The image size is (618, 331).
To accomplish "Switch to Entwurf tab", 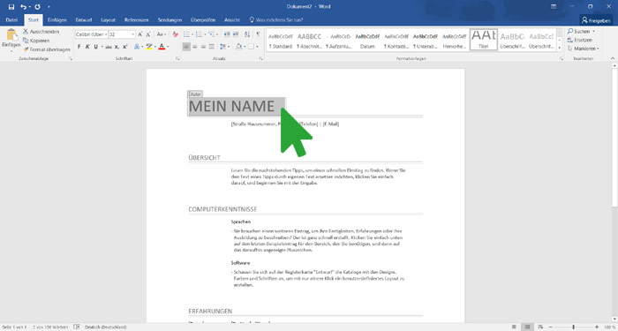I will pos(84,19).
